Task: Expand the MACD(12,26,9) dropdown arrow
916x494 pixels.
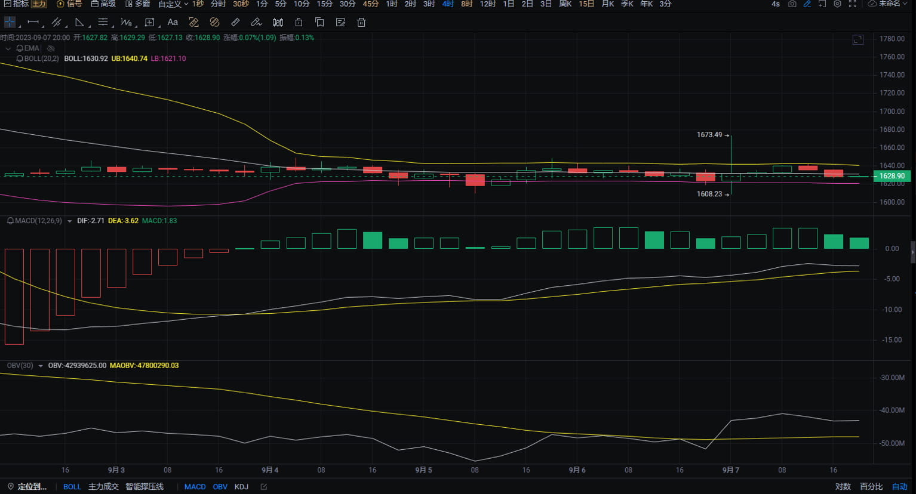Action: coord(69,221)
